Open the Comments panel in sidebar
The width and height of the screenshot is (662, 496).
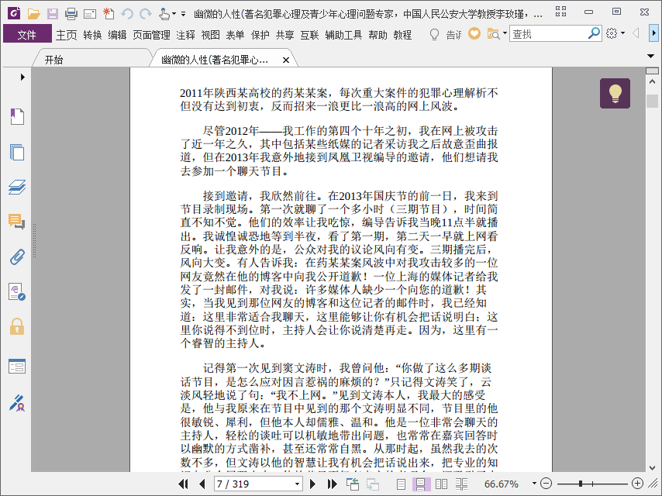(17, 221)
